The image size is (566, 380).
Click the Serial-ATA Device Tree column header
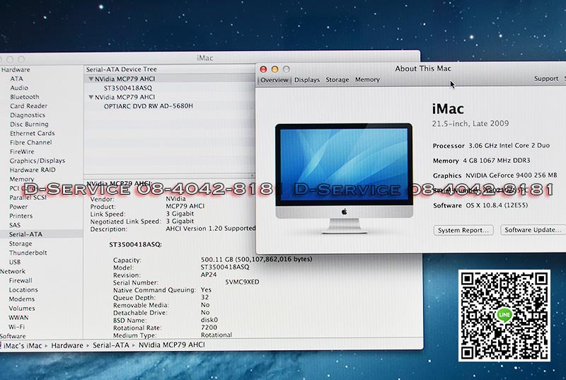click(x=121, y=69)
